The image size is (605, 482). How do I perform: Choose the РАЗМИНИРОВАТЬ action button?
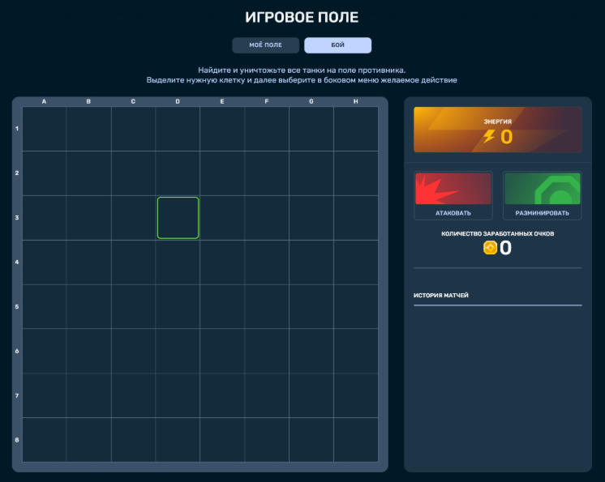click(x=542, y=196)
